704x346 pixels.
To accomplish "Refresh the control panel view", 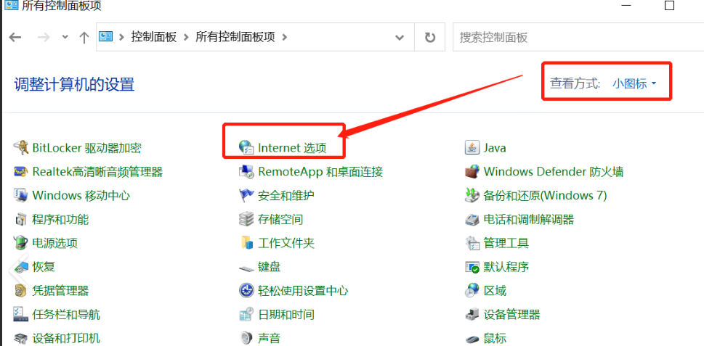I will (x=430, y=37).
